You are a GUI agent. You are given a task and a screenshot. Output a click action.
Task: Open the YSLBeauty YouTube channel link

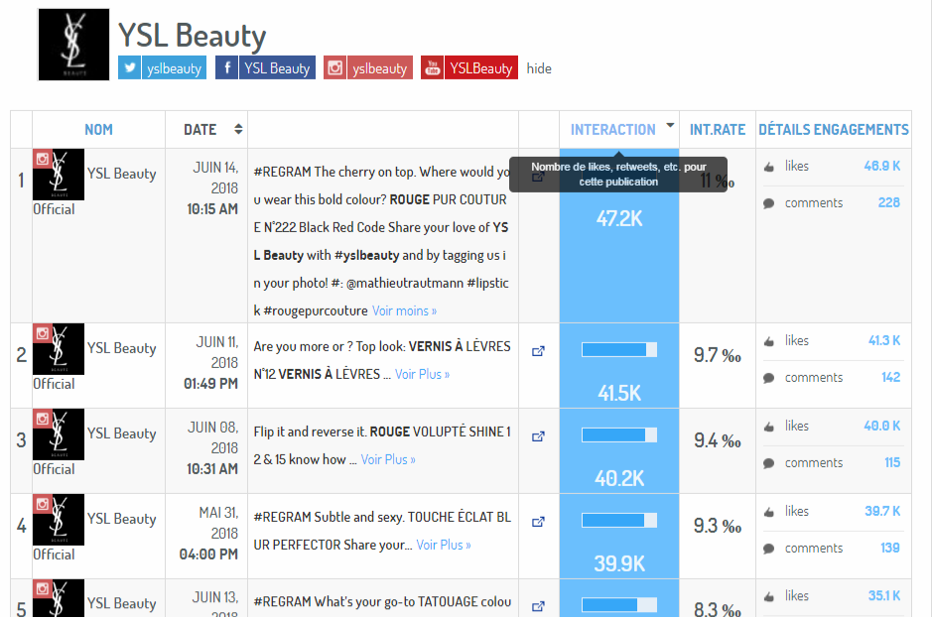pos(480,67)
